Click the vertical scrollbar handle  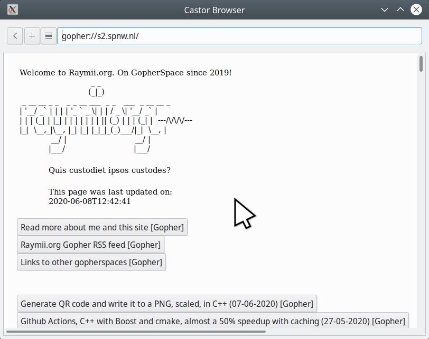421,64
